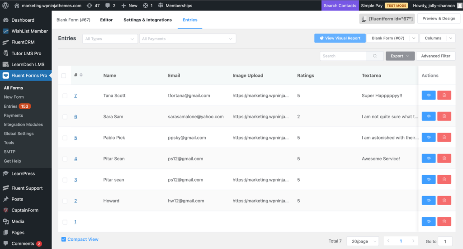
Task: Tick the select-all entries checkbox
Action: tap(63, 76)
